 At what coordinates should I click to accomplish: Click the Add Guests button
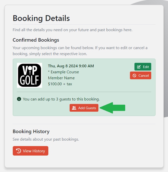pos(84,108)
